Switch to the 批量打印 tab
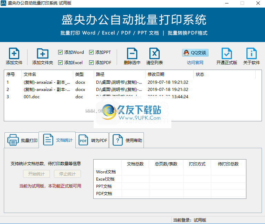The image size is (265, 224). (x=22, y=140)
